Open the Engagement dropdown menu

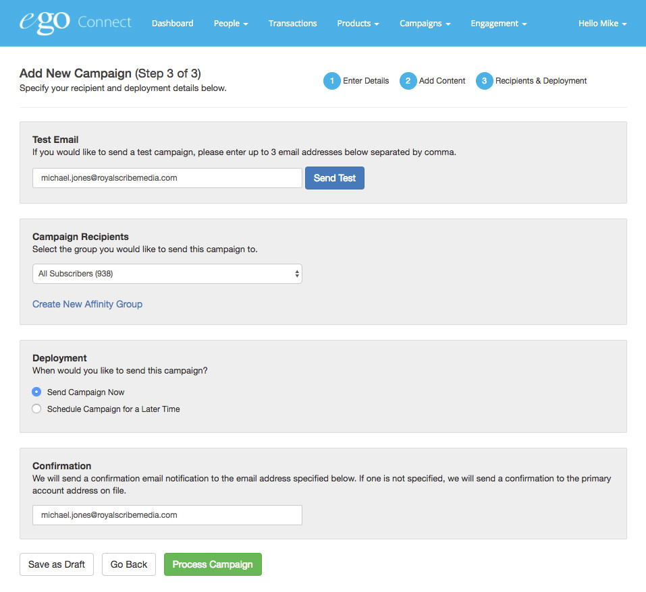pyautogui.click(x=499, y=24)
